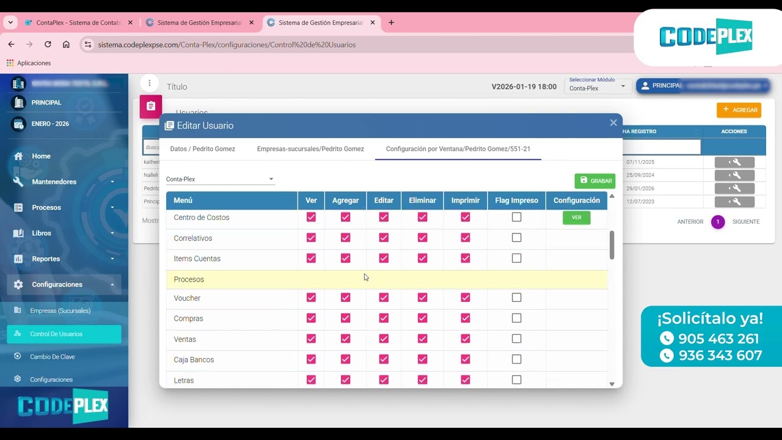
Task: Select the Configuración por Ventana/Pedrito Gomez tab
Action: (458, 148)
